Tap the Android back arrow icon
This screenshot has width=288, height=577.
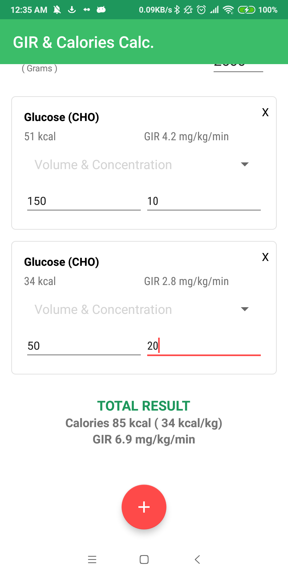click(x=197, y=559)
